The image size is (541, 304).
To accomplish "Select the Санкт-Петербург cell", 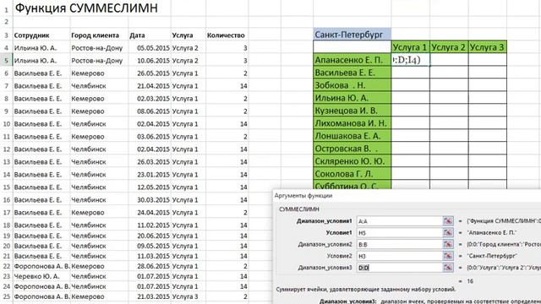I will (x=352, y=35).
